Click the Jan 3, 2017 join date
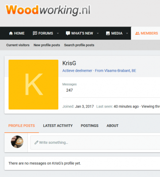Screen dimensions: 160x177 pyautogui.click(x=84, y=106)
